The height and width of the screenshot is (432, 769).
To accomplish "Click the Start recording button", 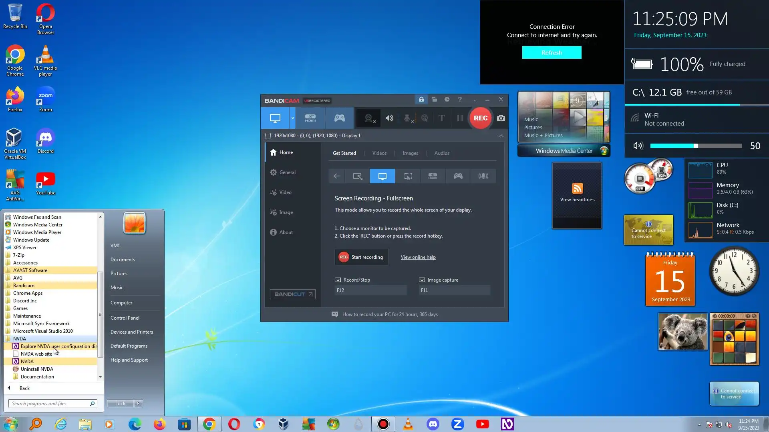I will pyautogui.click(x=361, y=257).
